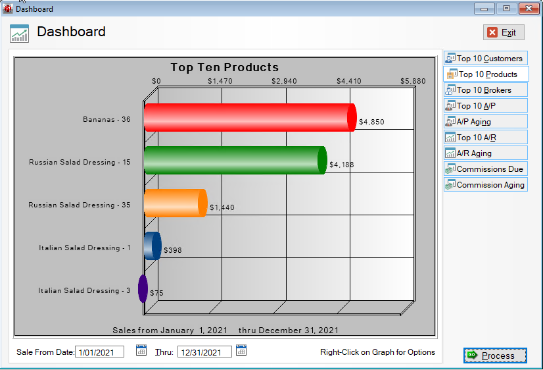
Task: Click the $2,940 axis label
Action: tap(284, 81)
